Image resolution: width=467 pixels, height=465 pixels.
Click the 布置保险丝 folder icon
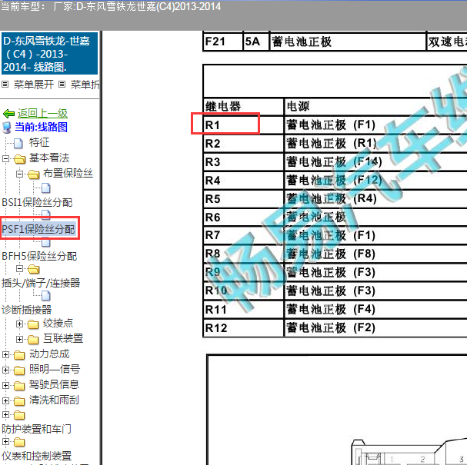click(33, 174)
